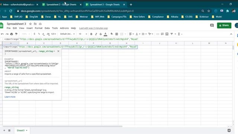Switch to the Spreadsheet 2 browser tab
This screenshot has height=134, width=238.
coord(61,4)
